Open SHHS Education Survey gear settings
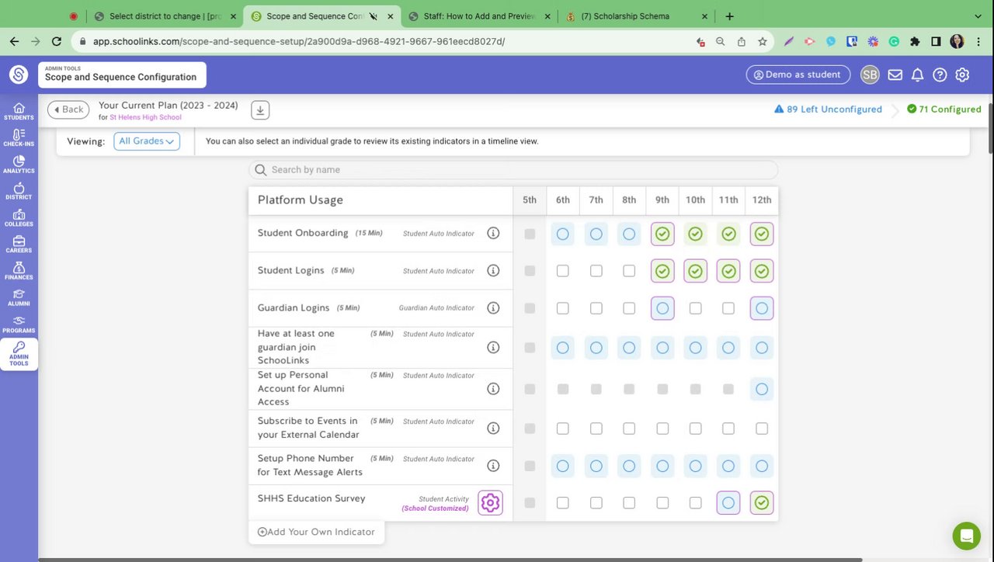The height and width of the screenshot is (562, 994). pyautogui.click(x=490, y=503)
